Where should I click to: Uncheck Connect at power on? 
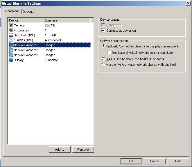coord(103,30)
